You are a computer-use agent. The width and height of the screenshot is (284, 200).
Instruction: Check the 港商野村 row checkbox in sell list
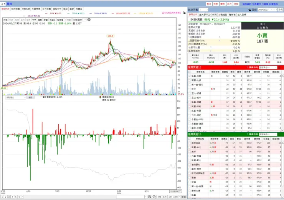coord(189,165)
